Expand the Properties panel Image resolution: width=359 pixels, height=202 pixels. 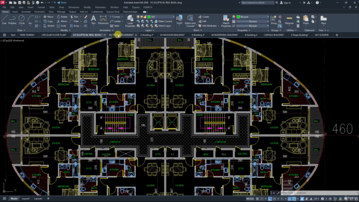pyautogui.click(x=244, y=30)
